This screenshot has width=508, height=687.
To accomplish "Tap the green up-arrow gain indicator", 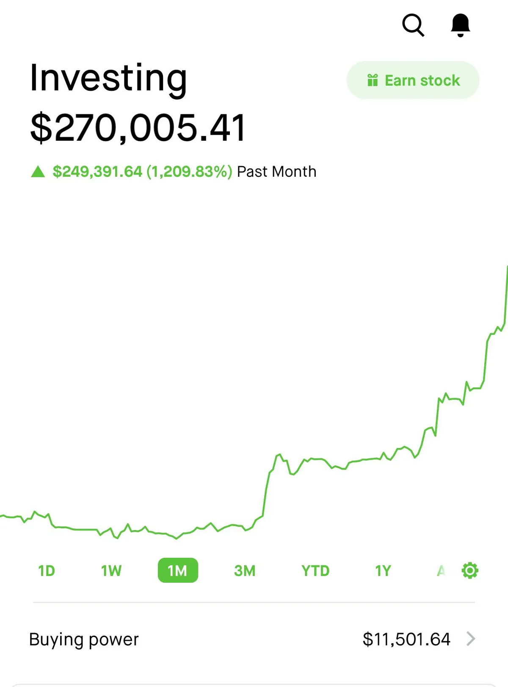I will click(38, 172).
